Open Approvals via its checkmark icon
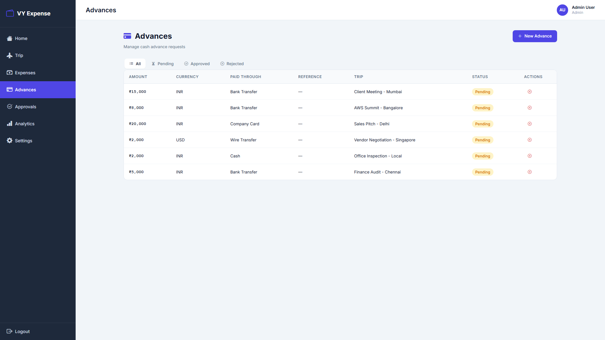605x340 pixels. coord(9,106)
